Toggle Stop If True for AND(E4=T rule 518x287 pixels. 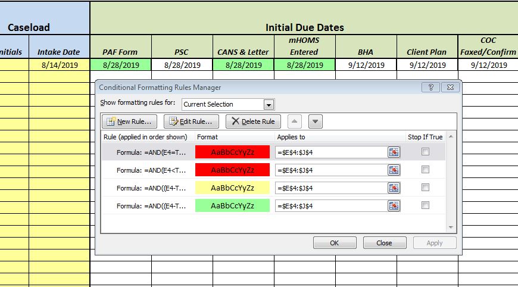425,152
